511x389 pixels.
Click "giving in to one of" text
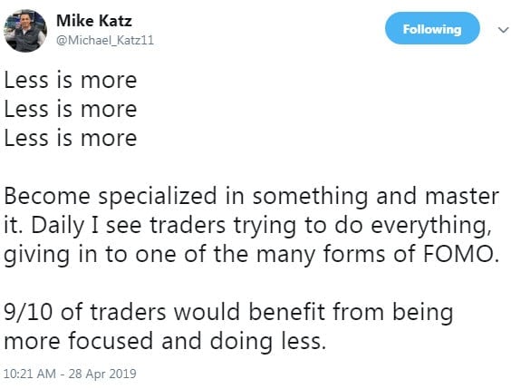pyautogui.click(x=105, y=255)
